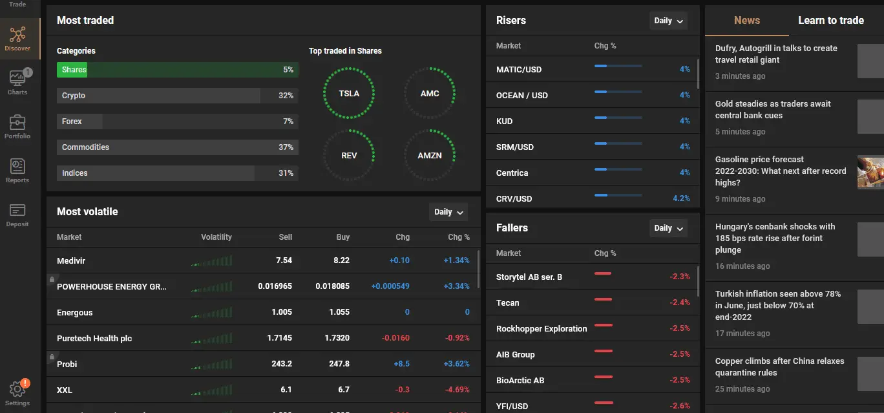Sort Most volatile by Buy column
Image resolution: width=884 pixels, height=413 pixels.
coord(343,237)
